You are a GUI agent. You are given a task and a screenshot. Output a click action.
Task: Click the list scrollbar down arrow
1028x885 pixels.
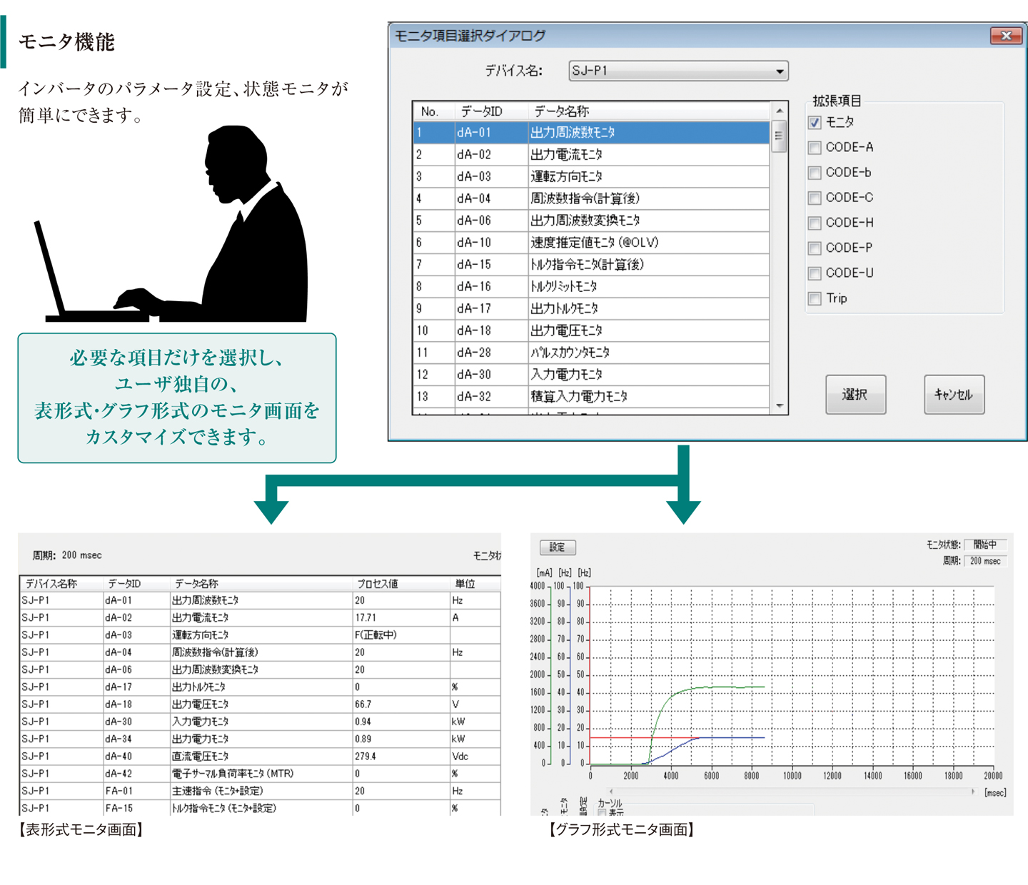780,405
